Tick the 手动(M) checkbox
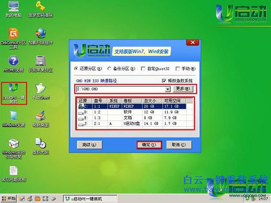 pyautogui.click(x=177, y=69)
